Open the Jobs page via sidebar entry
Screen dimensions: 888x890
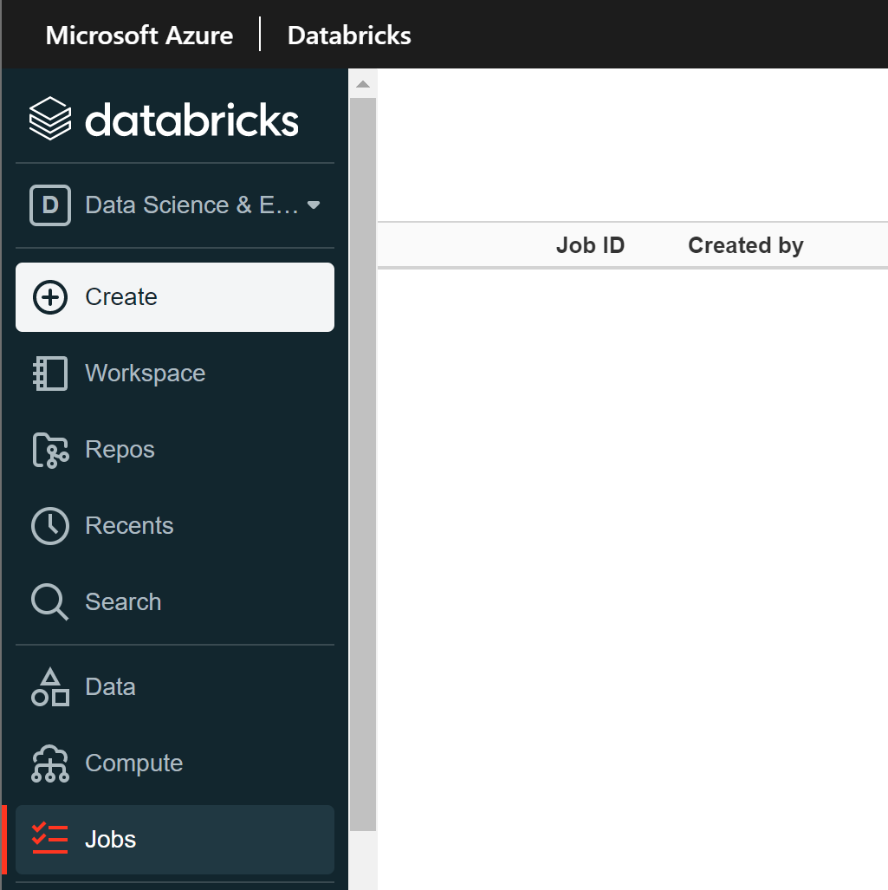click(110, 839)
